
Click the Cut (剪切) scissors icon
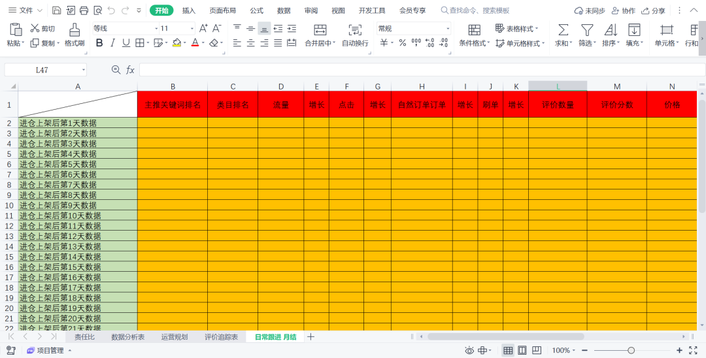(35, 28)
